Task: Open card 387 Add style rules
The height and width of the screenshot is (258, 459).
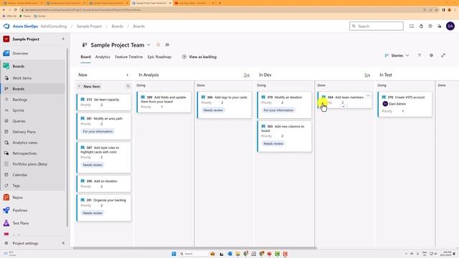Action: 104,158
